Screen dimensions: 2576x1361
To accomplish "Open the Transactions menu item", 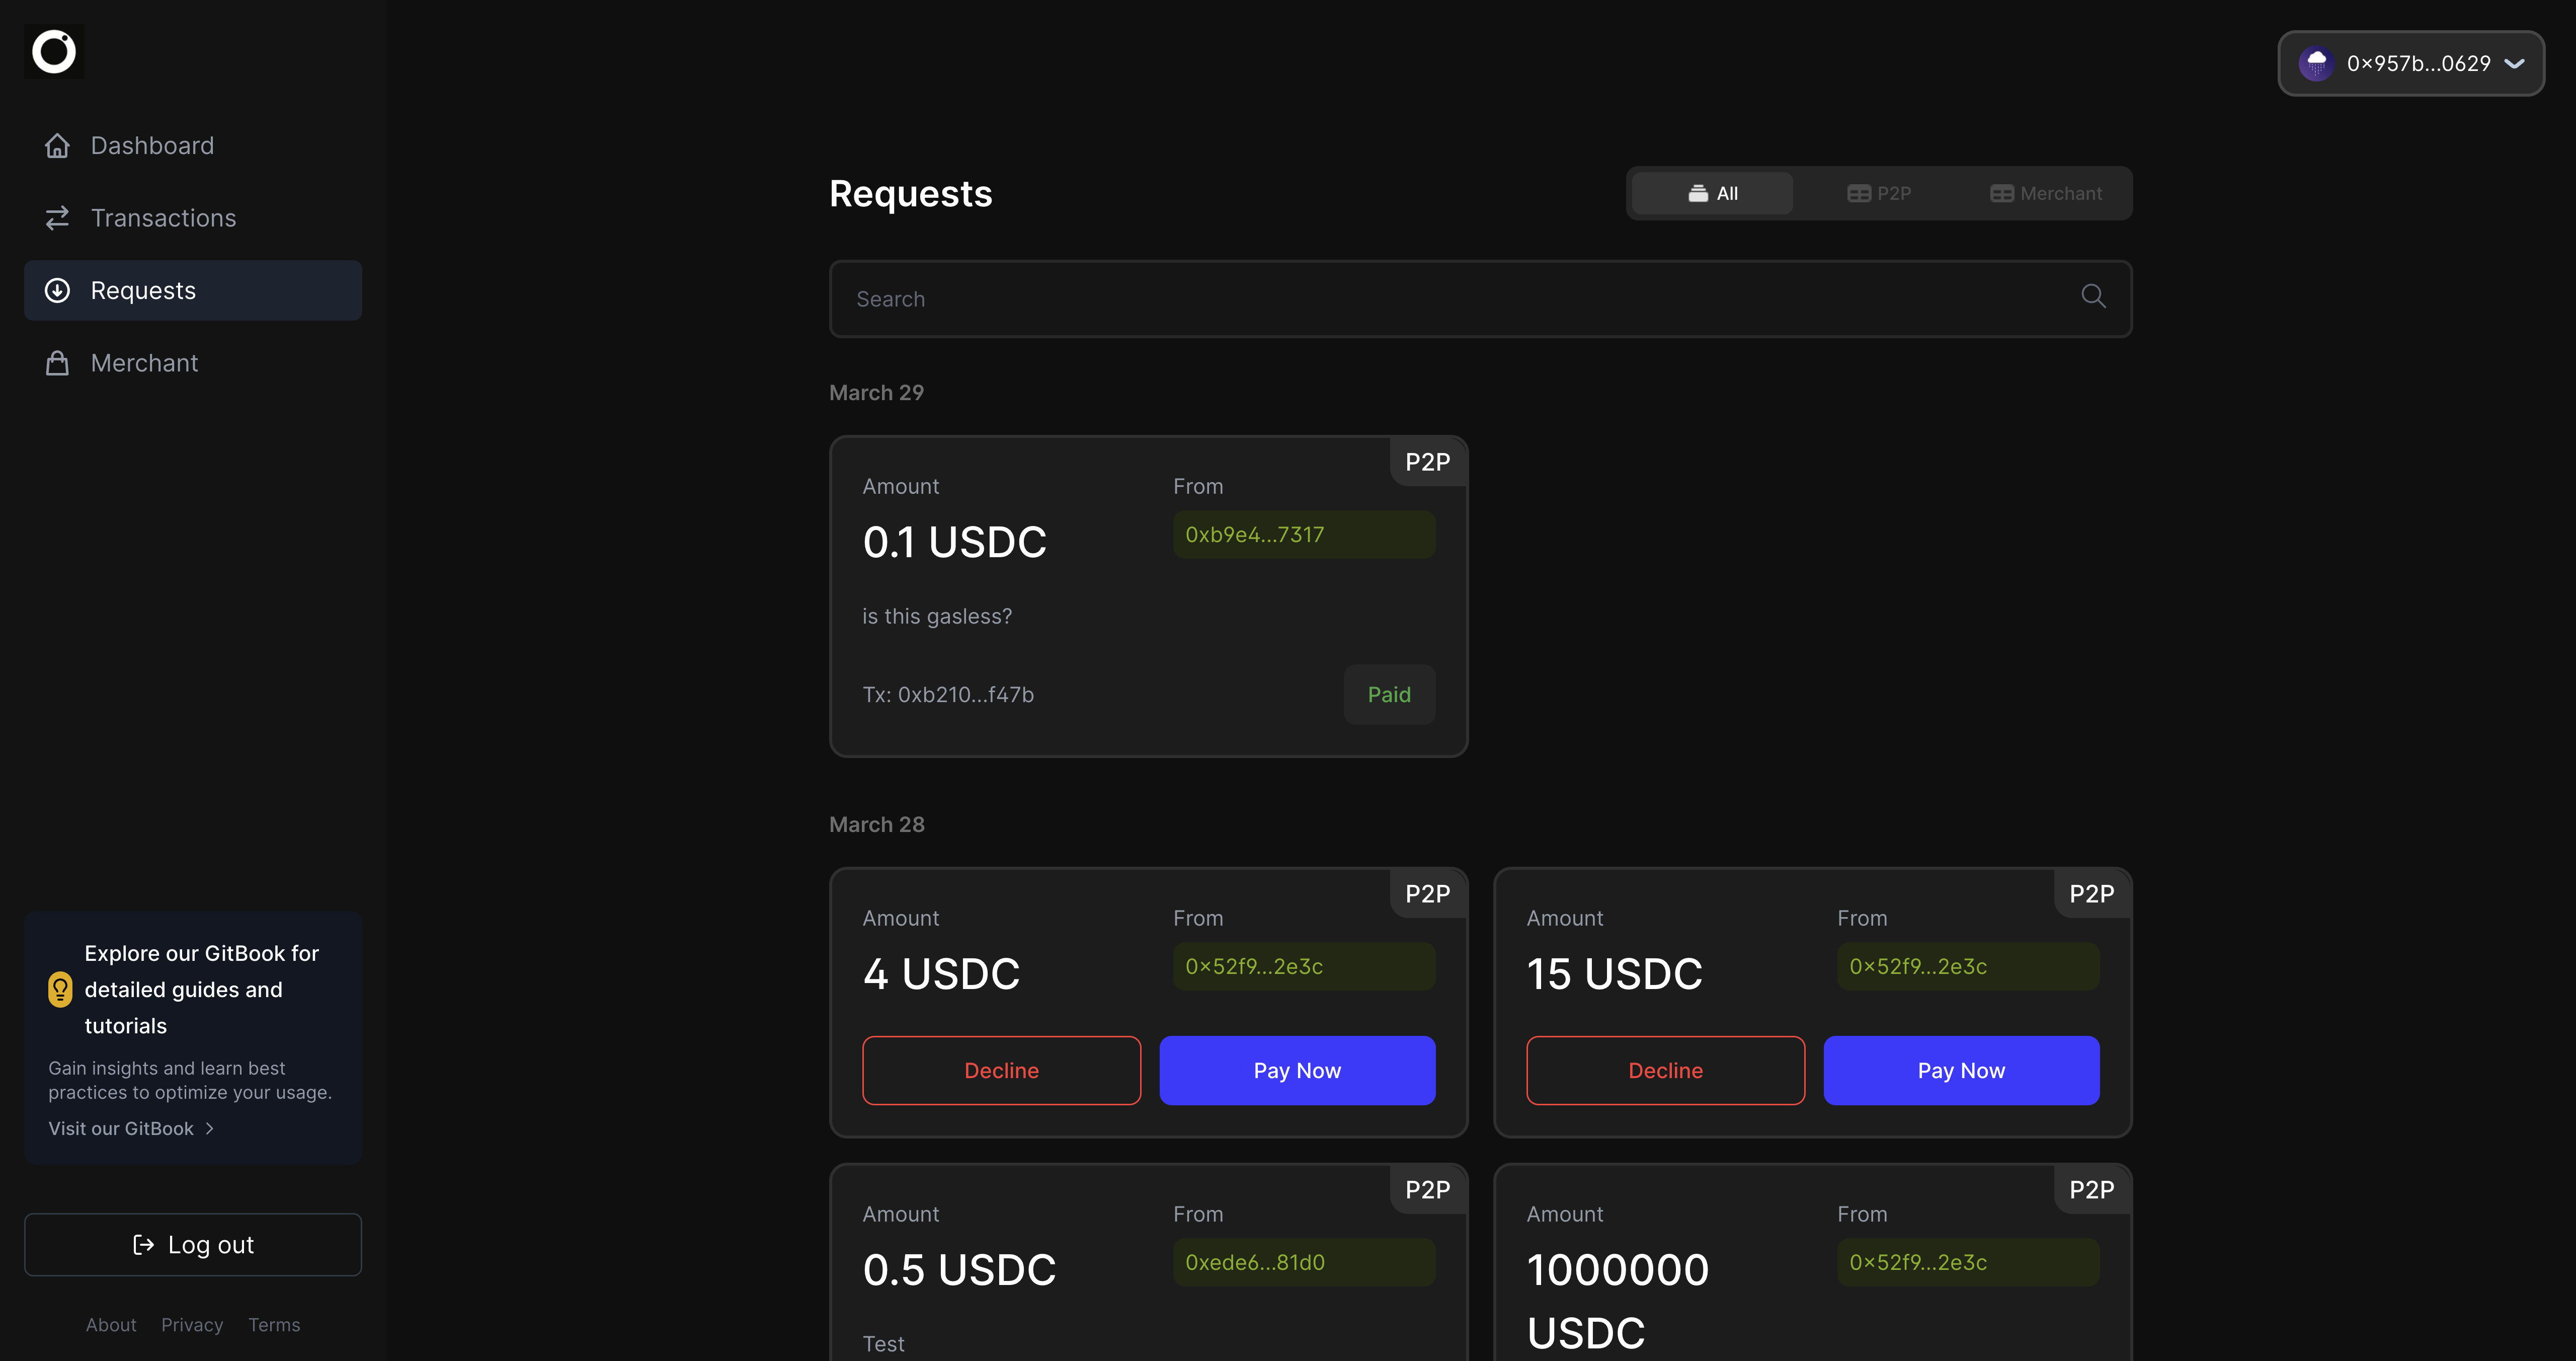I will (163, 218).
